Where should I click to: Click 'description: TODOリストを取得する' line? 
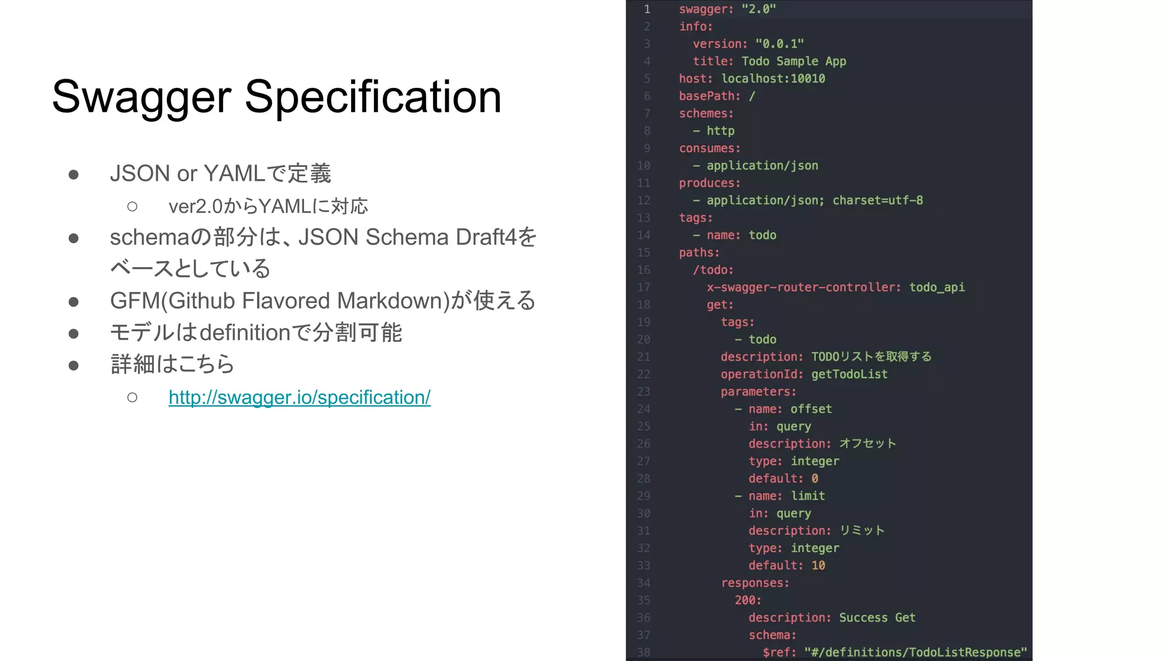[x=826, y=357]
